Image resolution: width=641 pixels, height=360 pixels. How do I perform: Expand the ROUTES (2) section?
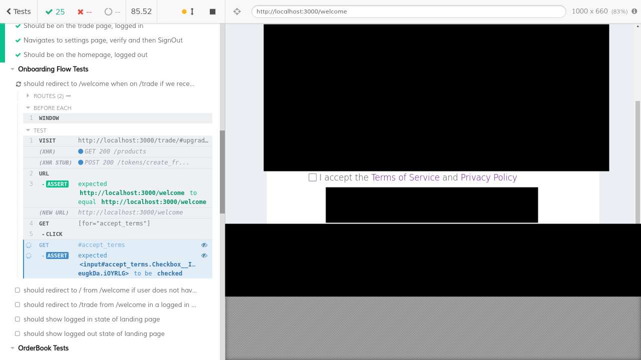pos(28,95)
